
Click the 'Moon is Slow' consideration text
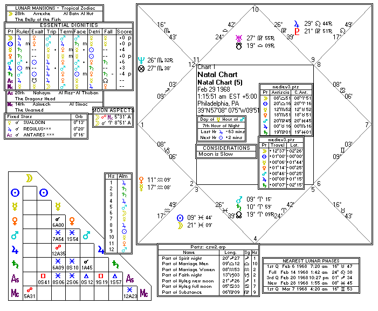click(216, 154)
